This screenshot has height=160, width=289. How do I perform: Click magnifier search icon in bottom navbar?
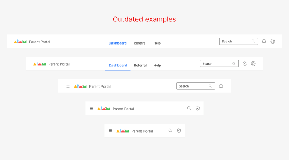click(x=170, y=130)
